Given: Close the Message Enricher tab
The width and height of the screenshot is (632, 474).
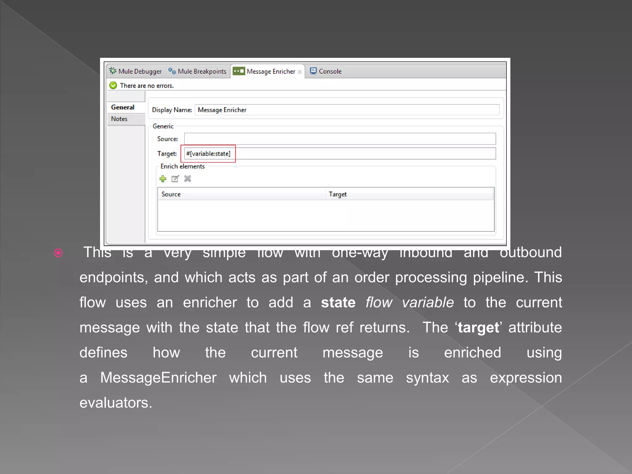Looking at the screenshot, I should click(299, 72).
